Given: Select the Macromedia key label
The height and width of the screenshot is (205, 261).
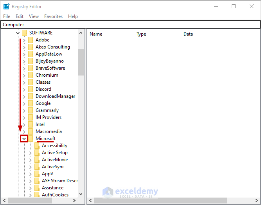Looking at the screenshot, I should click(x=49, y=131).
